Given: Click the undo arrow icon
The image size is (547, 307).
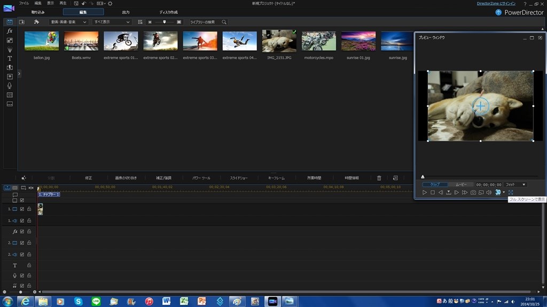Looking at the screenshot, I should pos(84,3).
